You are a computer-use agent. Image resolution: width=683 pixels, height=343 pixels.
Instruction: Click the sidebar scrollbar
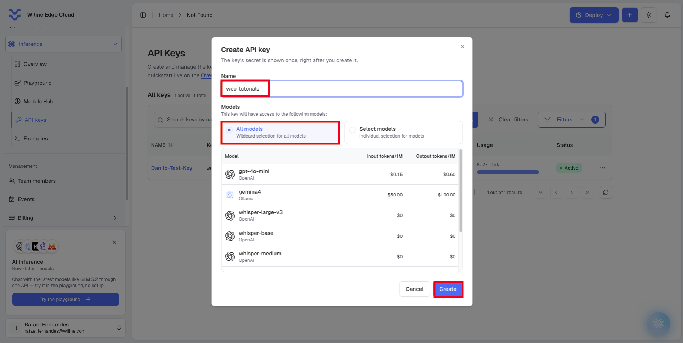[127, 144]
